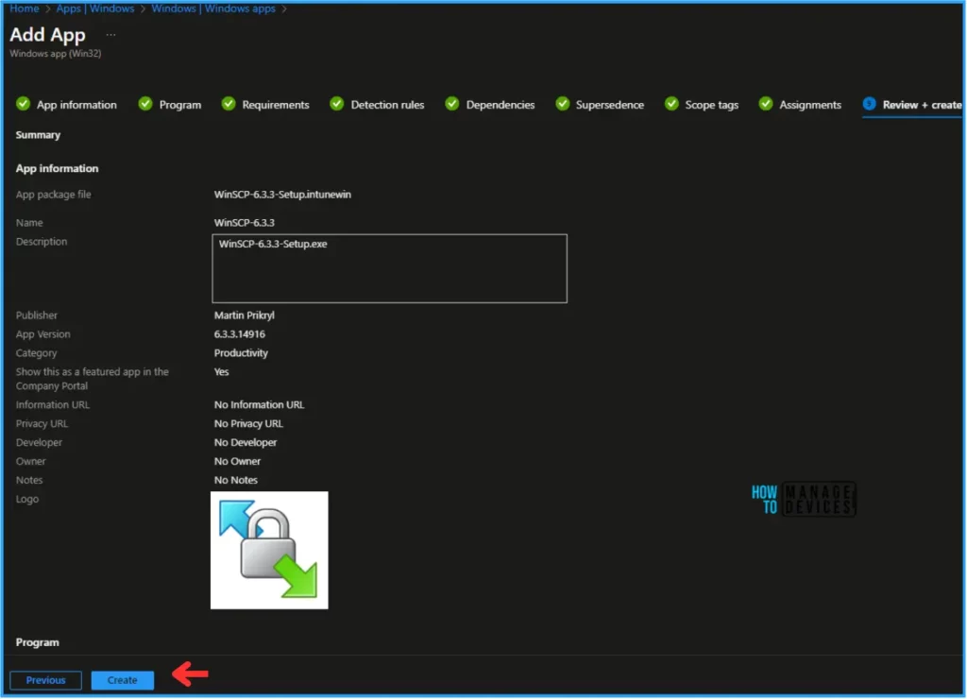Select the No Developer text
The width and height of the screenshot is (967, 699).
246,442
